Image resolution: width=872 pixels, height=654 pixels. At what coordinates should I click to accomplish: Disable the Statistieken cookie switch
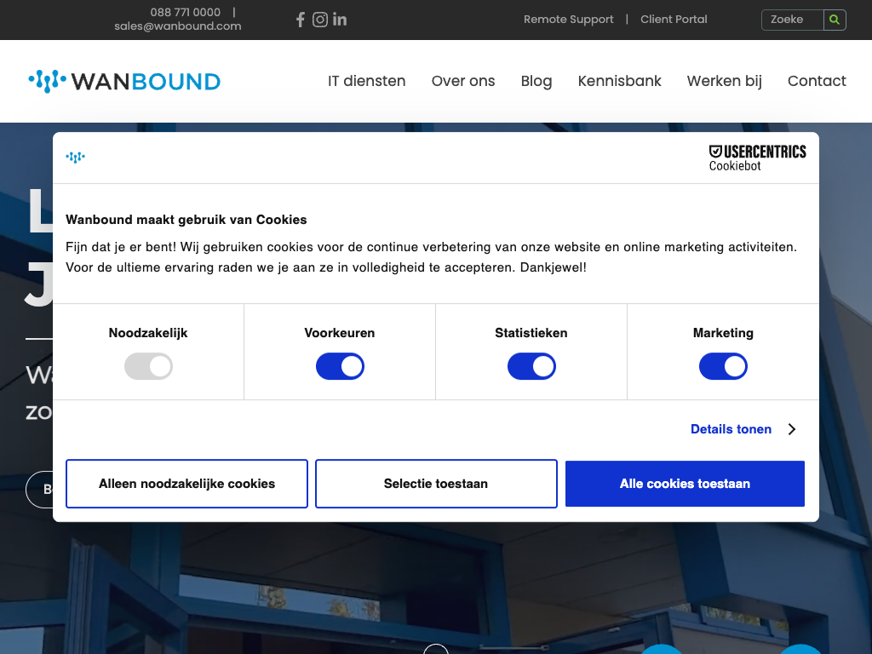tap(531, 367)
